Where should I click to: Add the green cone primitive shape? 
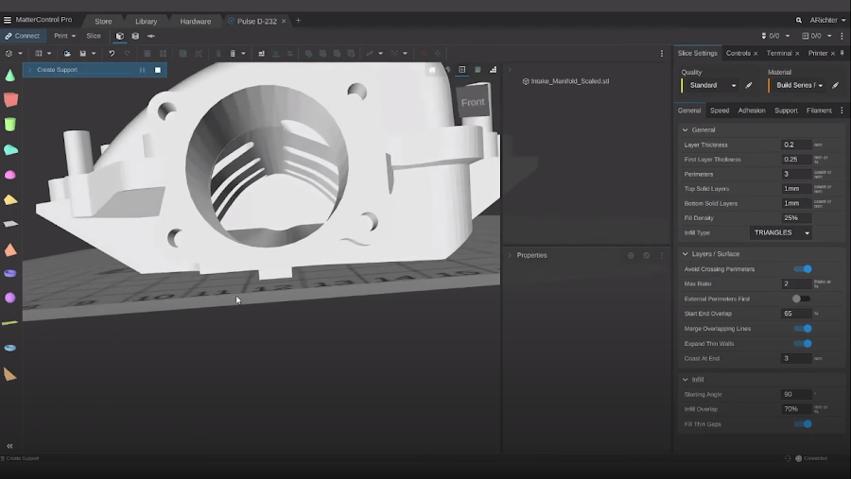point(9,76)
